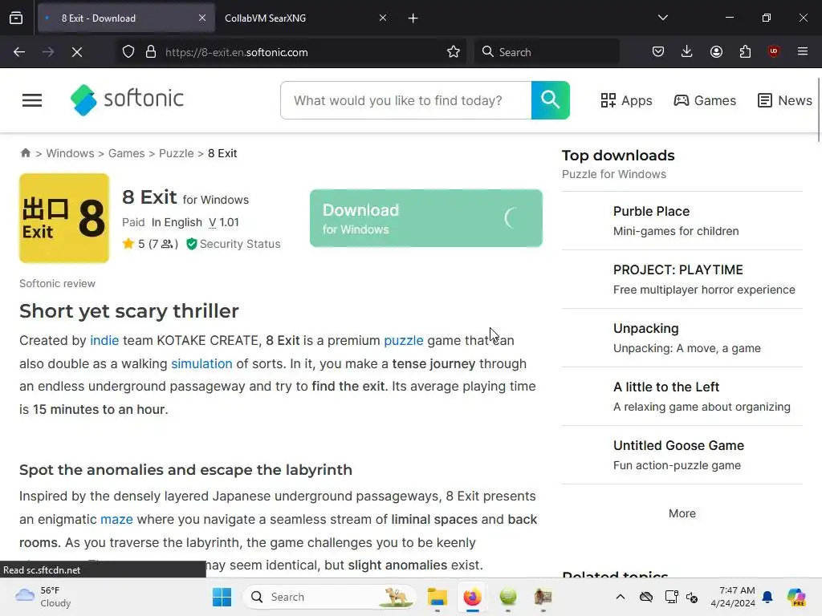Bookmark this page with the star
Image resolution: width=822 pixels, height=616 pixels.
454,52
